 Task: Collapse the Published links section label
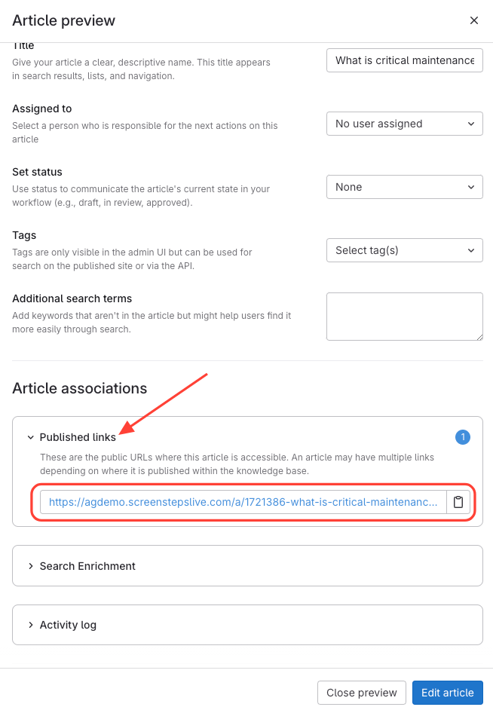point(78,437)
